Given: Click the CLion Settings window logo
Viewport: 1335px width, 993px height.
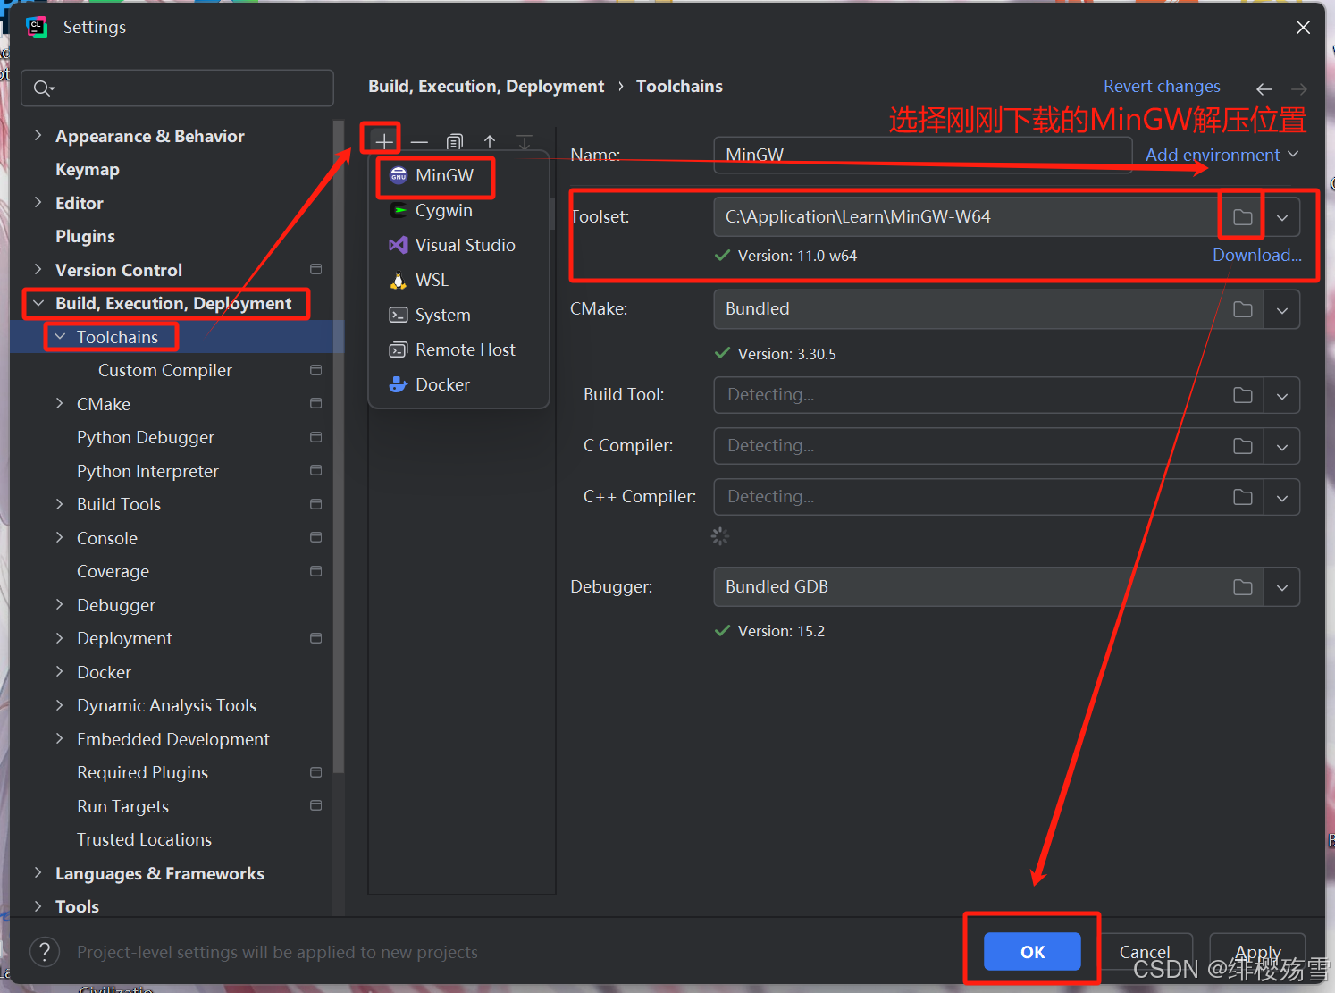Looking at the screenshot, I should pyautogui.click(x=37, y=27).
